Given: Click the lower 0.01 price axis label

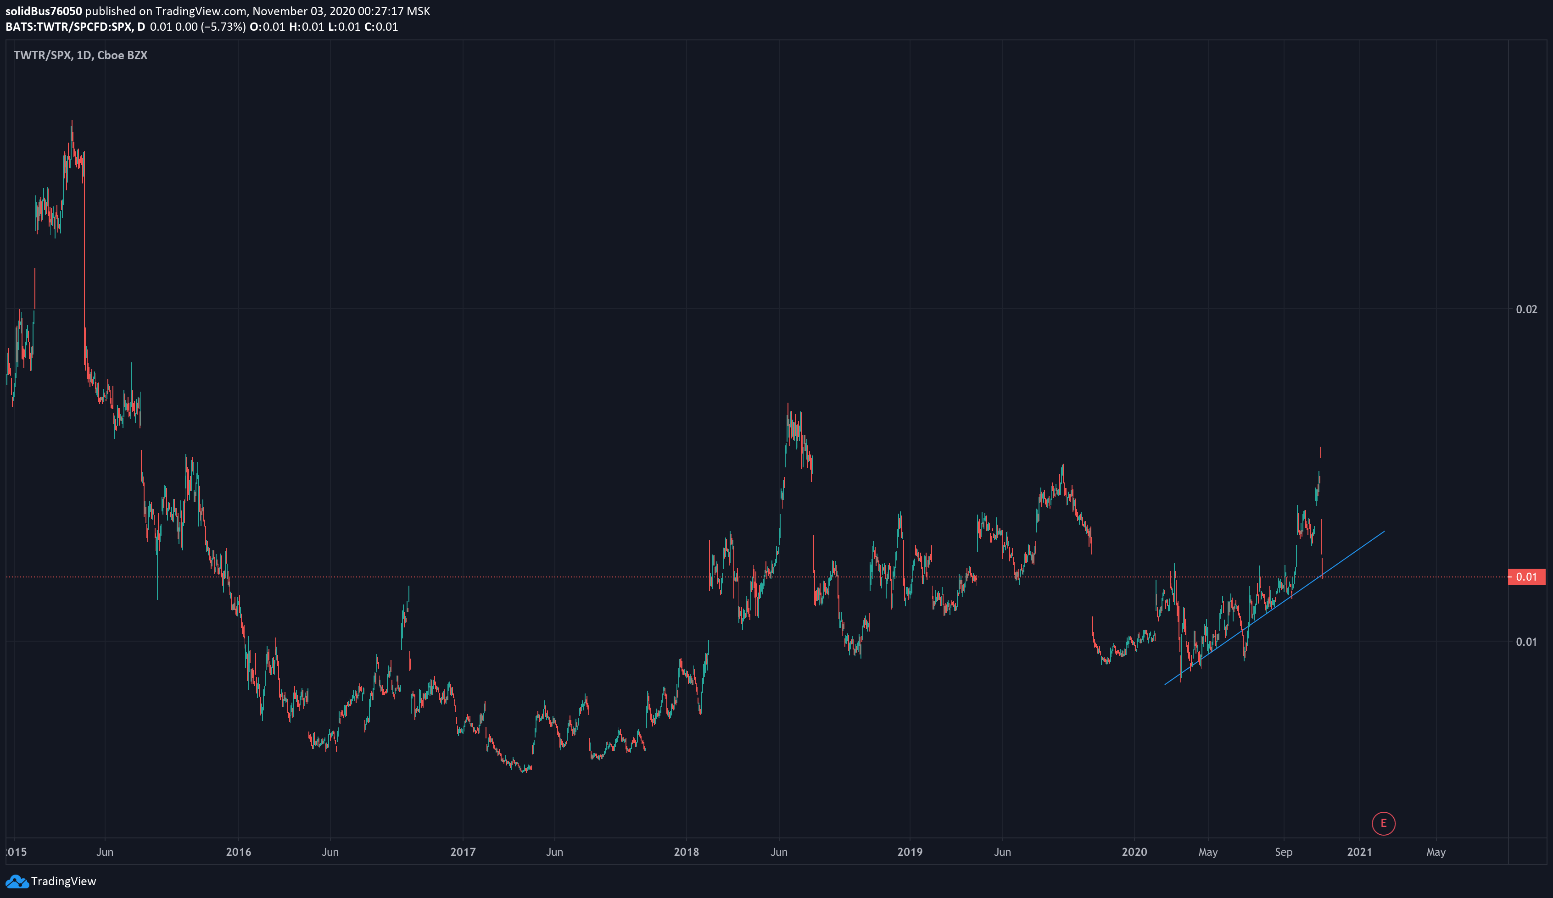Looking at the screenshot, I should coord(1526,642).
